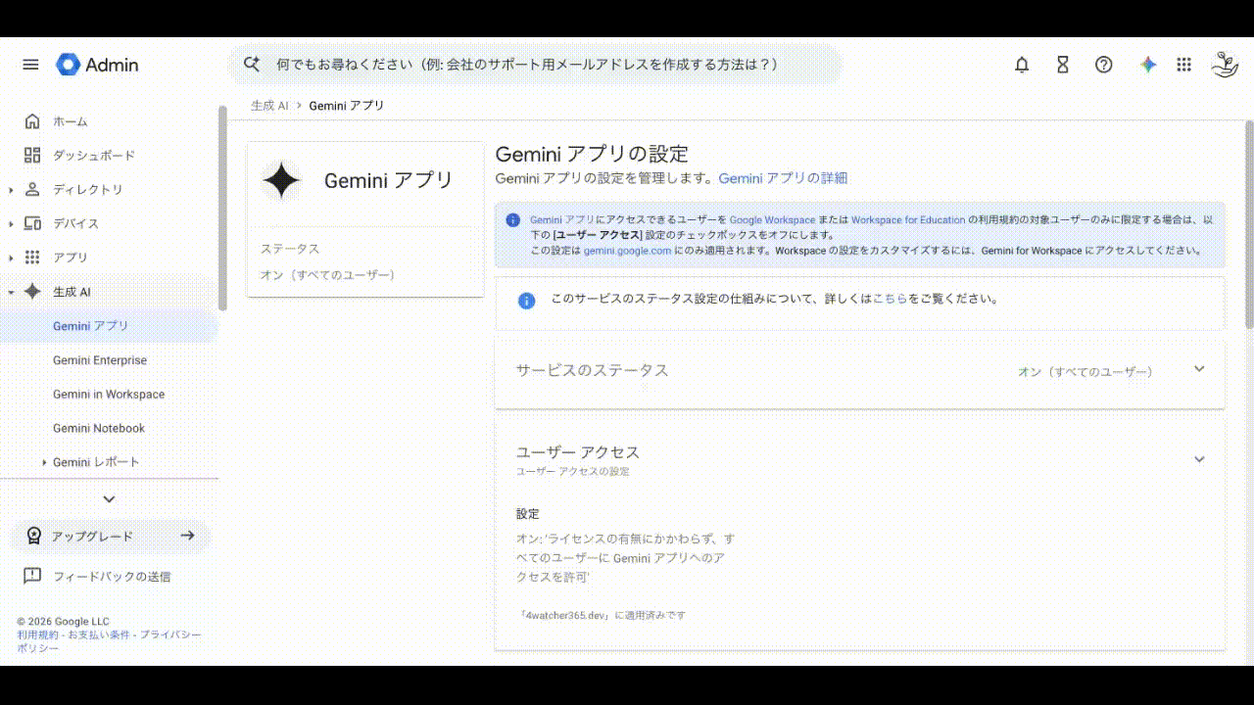1254x705 pixels.
Task: Click the フィードバックの送信 icon
Action: point(32,576)
